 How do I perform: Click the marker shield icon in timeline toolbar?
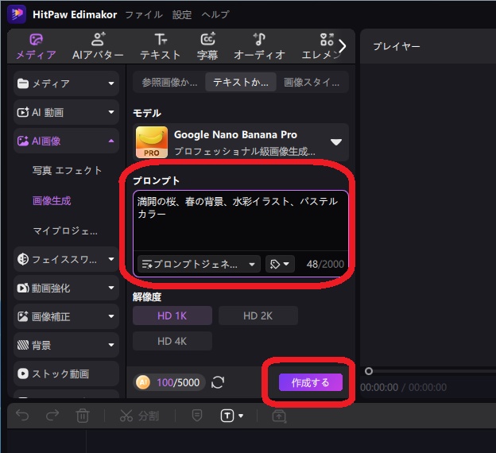197,416
